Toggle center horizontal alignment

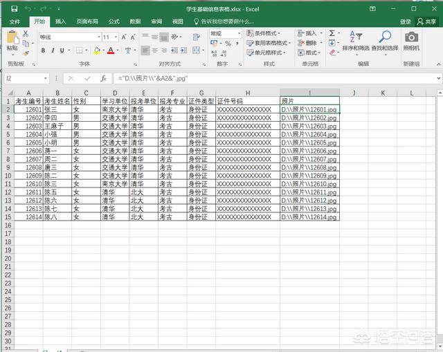pos(154,50)
